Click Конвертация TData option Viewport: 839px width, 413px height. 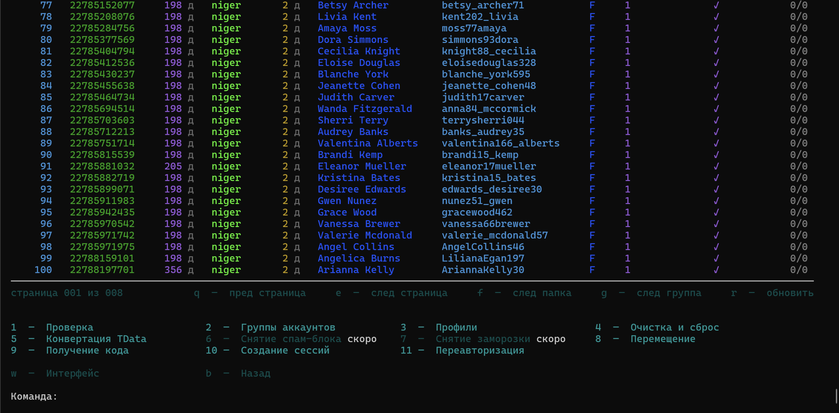[x=96, y=339]
